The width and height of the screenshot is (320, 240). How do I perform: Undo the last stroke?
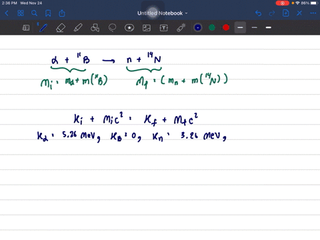pos(258,13)
